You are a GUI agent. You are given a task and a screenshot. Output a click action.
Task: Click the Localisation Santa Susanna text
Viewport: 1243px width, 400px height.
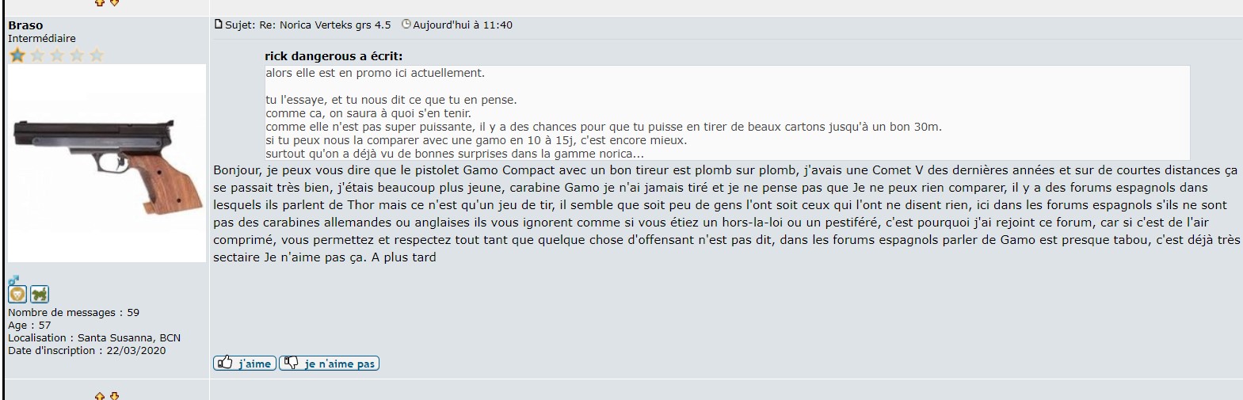tap(94, 337)
